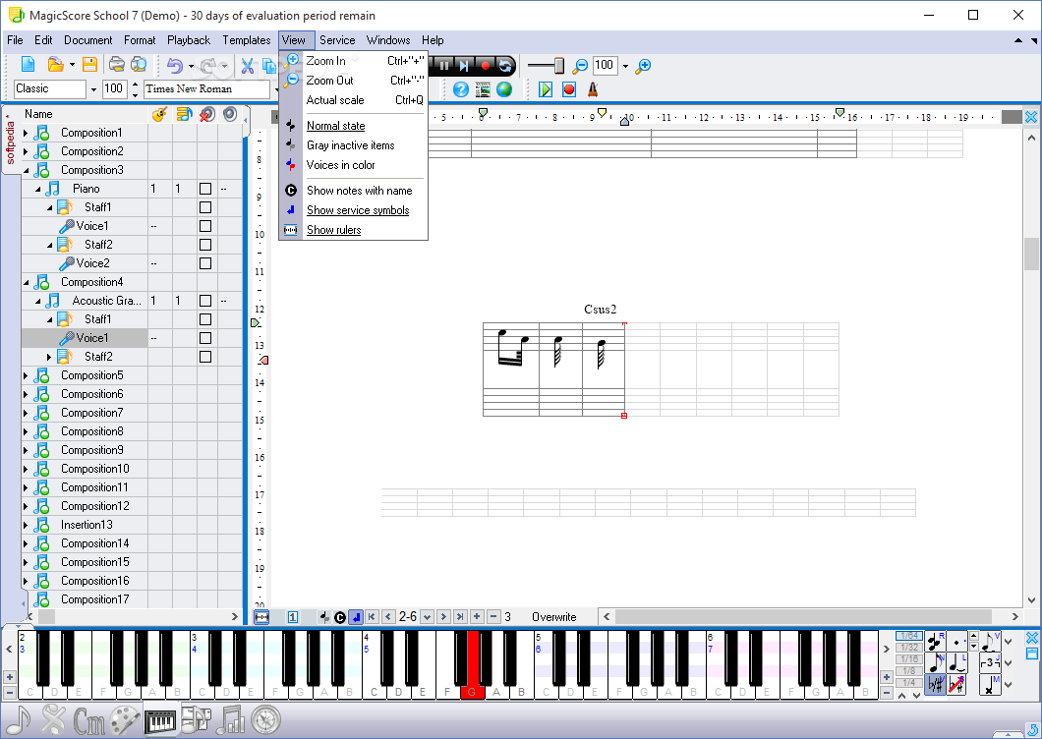Open the zoom percentage 100 dropdown arrow
Screen dimensions: 1042x739
coord(625,66)
